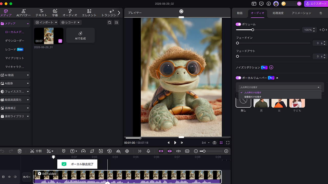The height and width of the screenshot is (184, 328).
Task: Play the video in the player
Action: 175,143
